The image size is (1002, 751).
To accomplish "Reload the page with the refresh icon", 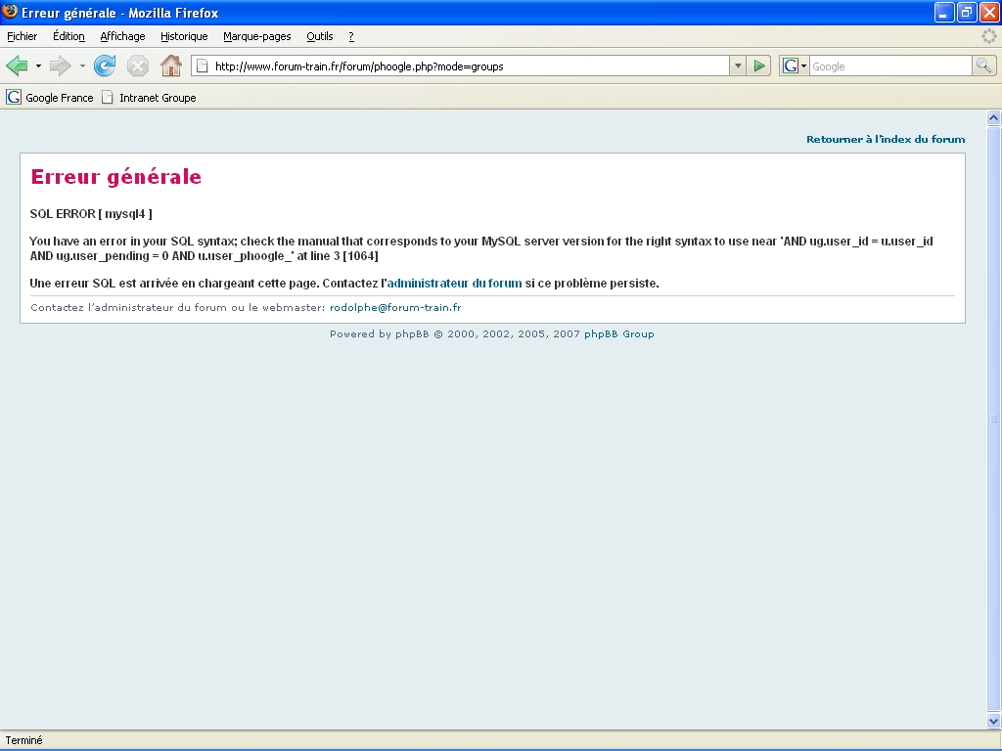I will coord(104,66).
